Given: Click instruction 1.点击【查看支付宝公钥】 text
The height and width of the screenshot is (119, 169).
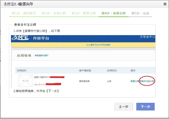Looking at the screenshot, I should (x=37, y=31).
